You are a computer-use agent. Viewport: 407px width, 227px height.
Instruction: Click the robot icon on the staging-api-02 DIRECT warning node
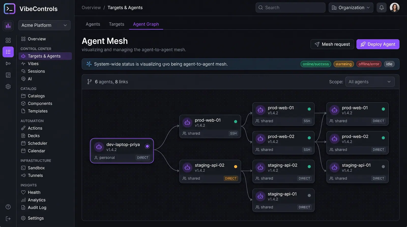coord(187,168)
